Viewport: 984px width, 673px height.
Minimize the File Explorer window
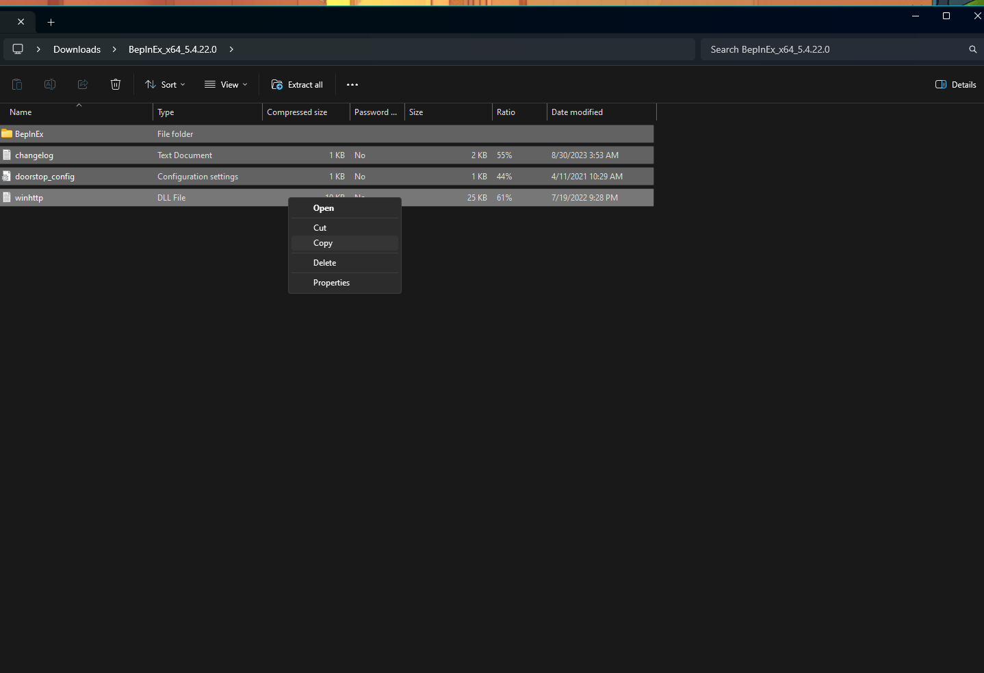tap(916, 16)
